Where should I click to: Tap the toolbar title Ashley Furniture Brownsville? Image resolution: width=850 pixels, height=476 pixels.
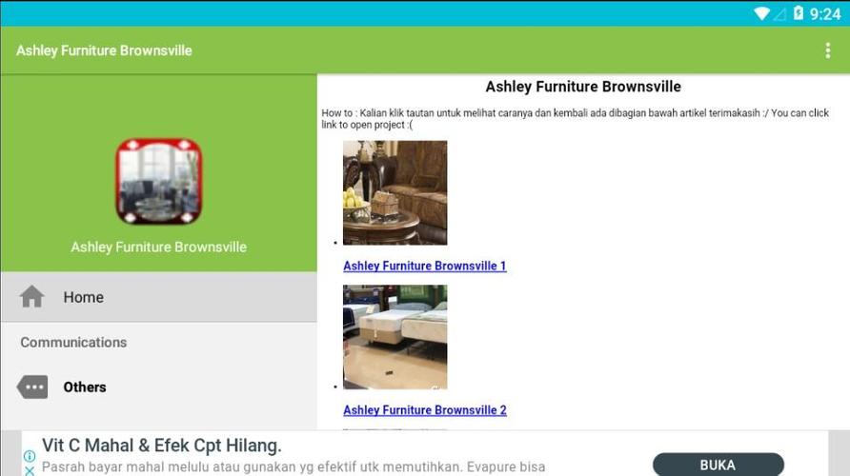(104, 50)
